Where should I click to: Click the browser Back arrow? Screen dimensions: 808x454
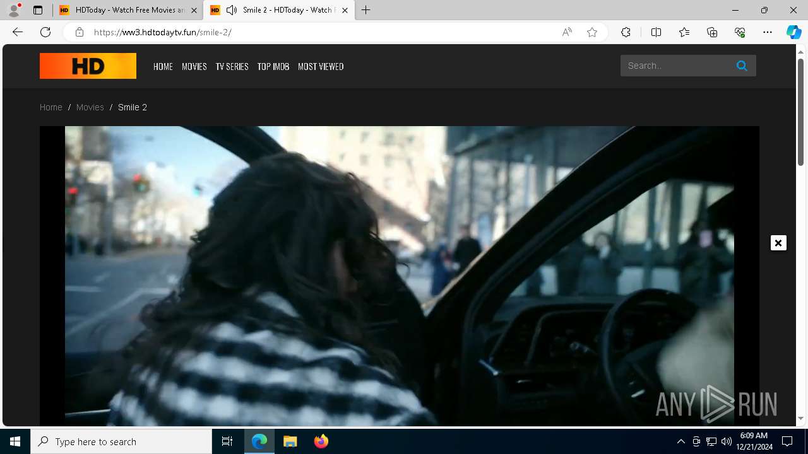pos(18,32)
